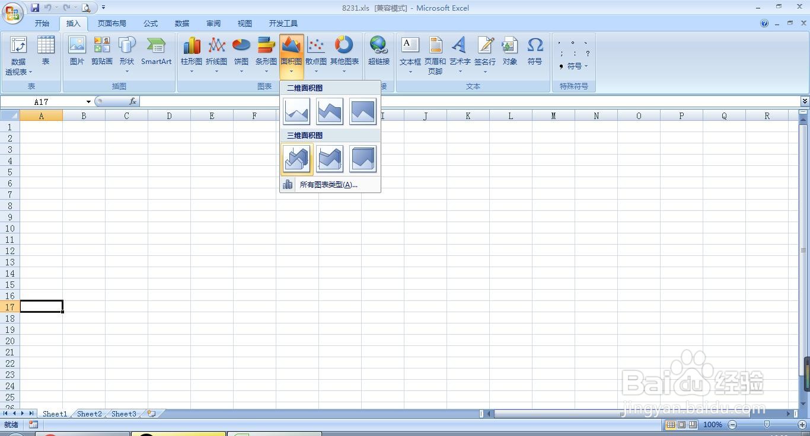The image size is (810, 436).
Task: Insert a hyperlink (超链接)
Action: pos(379,51)
